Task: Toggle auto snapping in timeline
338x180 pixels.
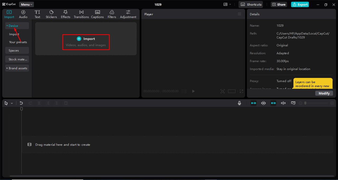Action: point(264,103)
